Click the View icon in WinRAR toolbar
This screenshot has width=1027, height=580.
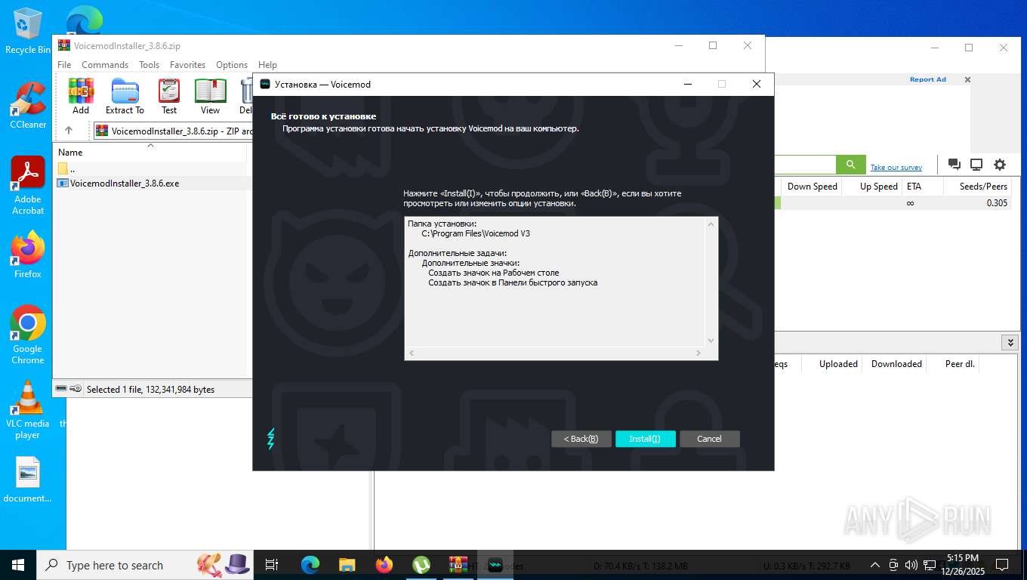click(210, 96)
